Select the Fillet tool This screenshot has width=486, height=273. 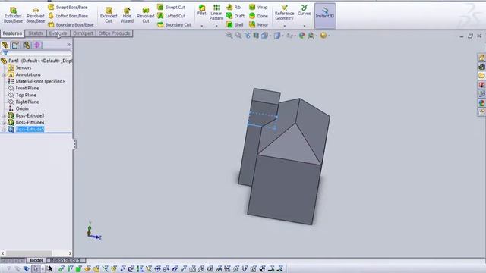pos(202,10)
